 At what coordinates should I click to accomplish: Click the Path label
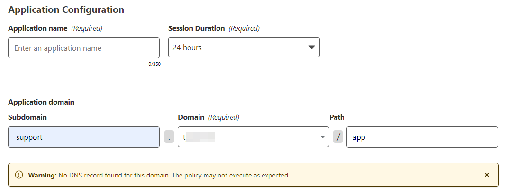pos(337,117)
